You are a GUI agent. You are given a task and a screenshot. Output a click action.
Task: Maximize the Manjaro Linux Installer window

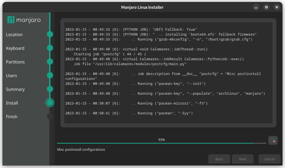tap(266, 7)
